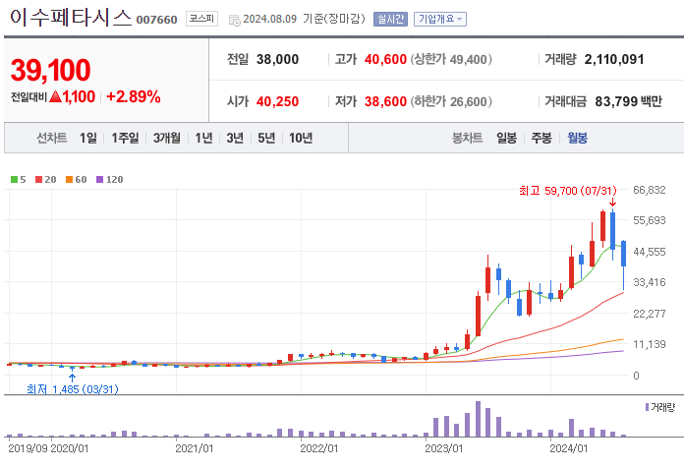
Task: Switch to 일봉 daily candle chart
Action: tap(506, 139)
